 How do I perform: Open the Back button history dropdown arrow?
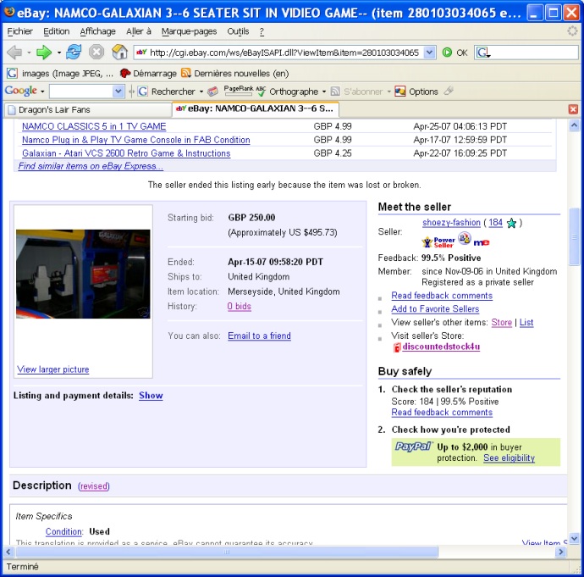pyautogui.click(x=29, y=53)
